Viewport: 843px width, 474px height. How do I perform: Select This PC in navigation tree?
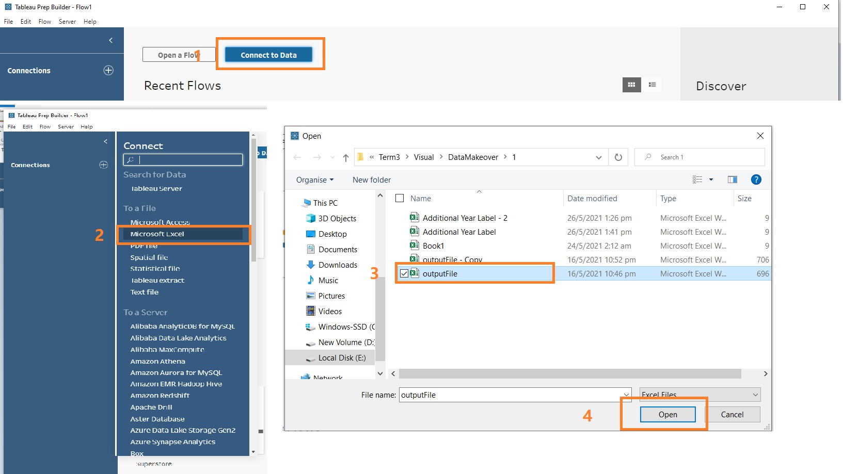[325, 203]
